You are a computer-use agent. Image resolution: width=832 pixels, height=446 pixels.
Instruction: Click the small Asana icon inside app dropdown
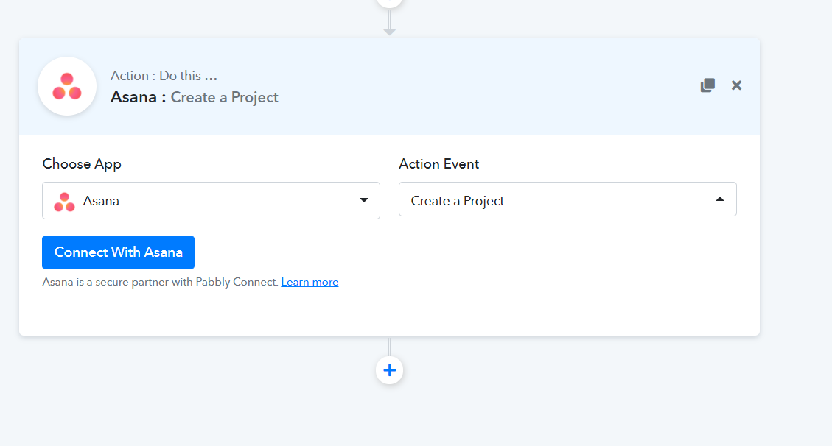pos(65,202)
